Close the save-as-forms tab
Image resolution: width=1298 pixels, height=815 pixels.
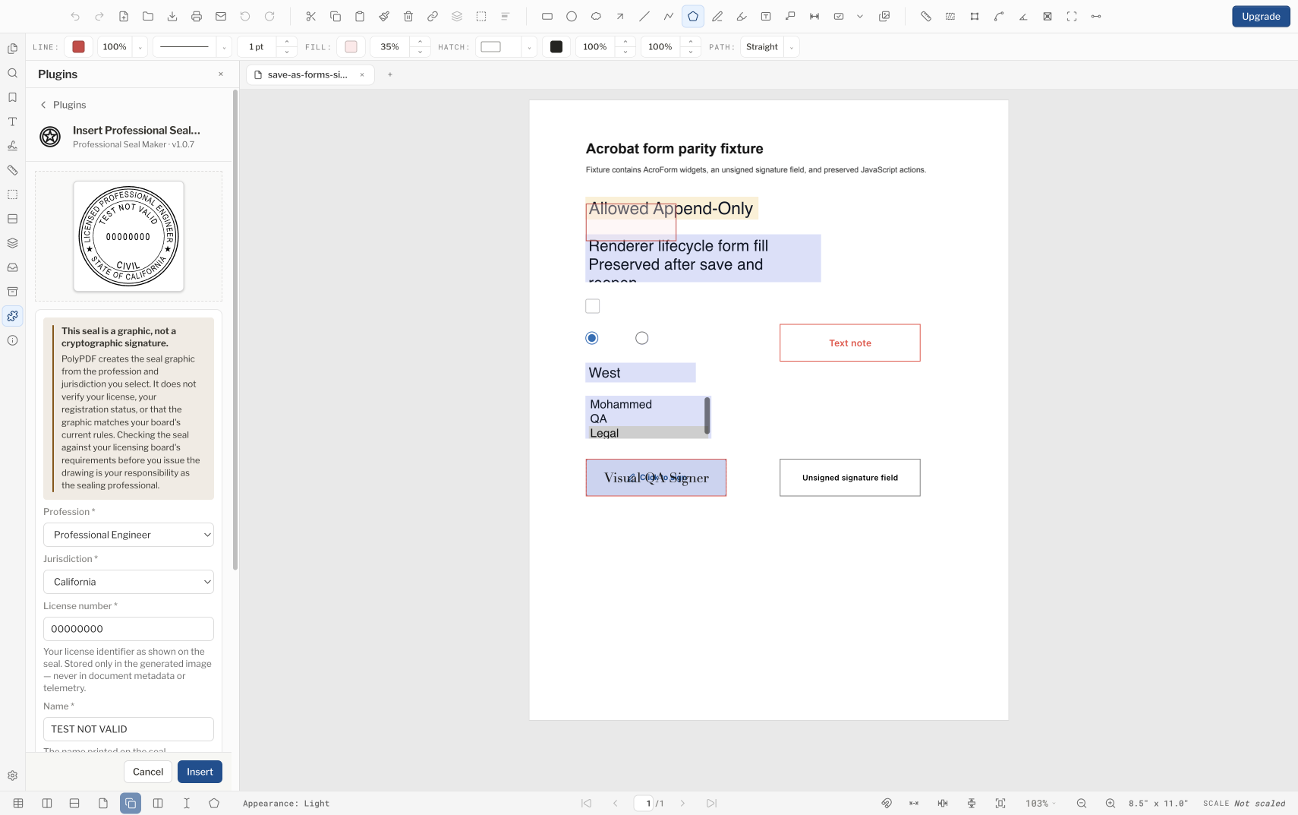(x=362, y=74)
